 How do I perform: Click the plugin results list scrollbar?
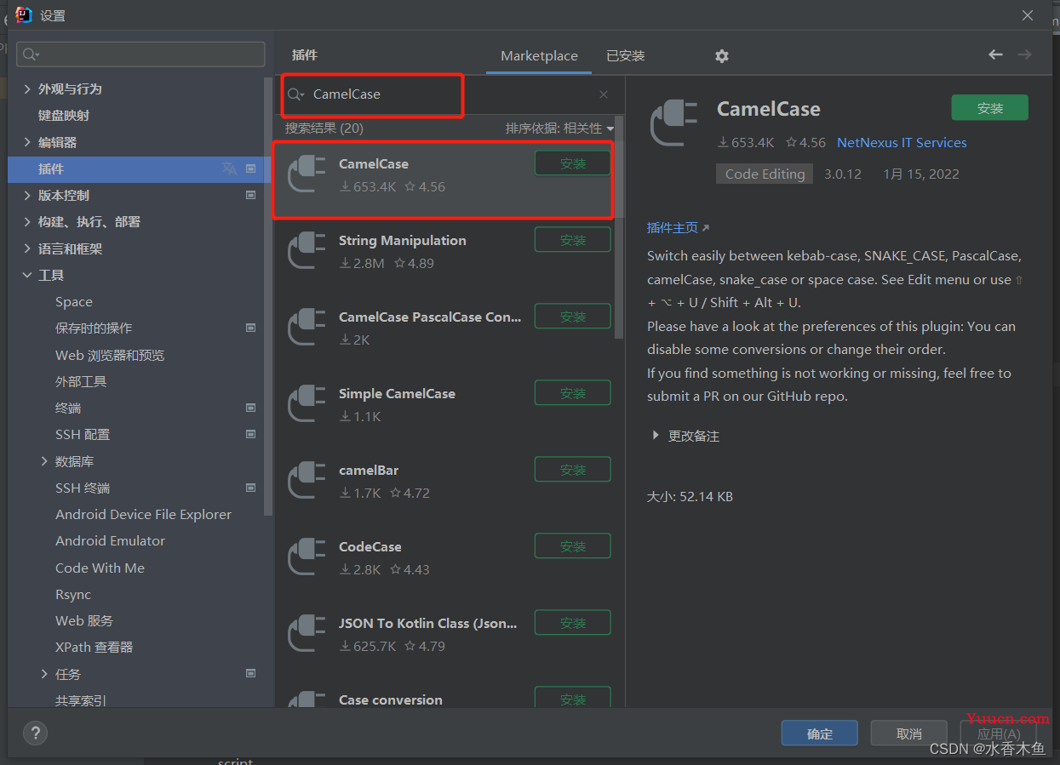619,227
